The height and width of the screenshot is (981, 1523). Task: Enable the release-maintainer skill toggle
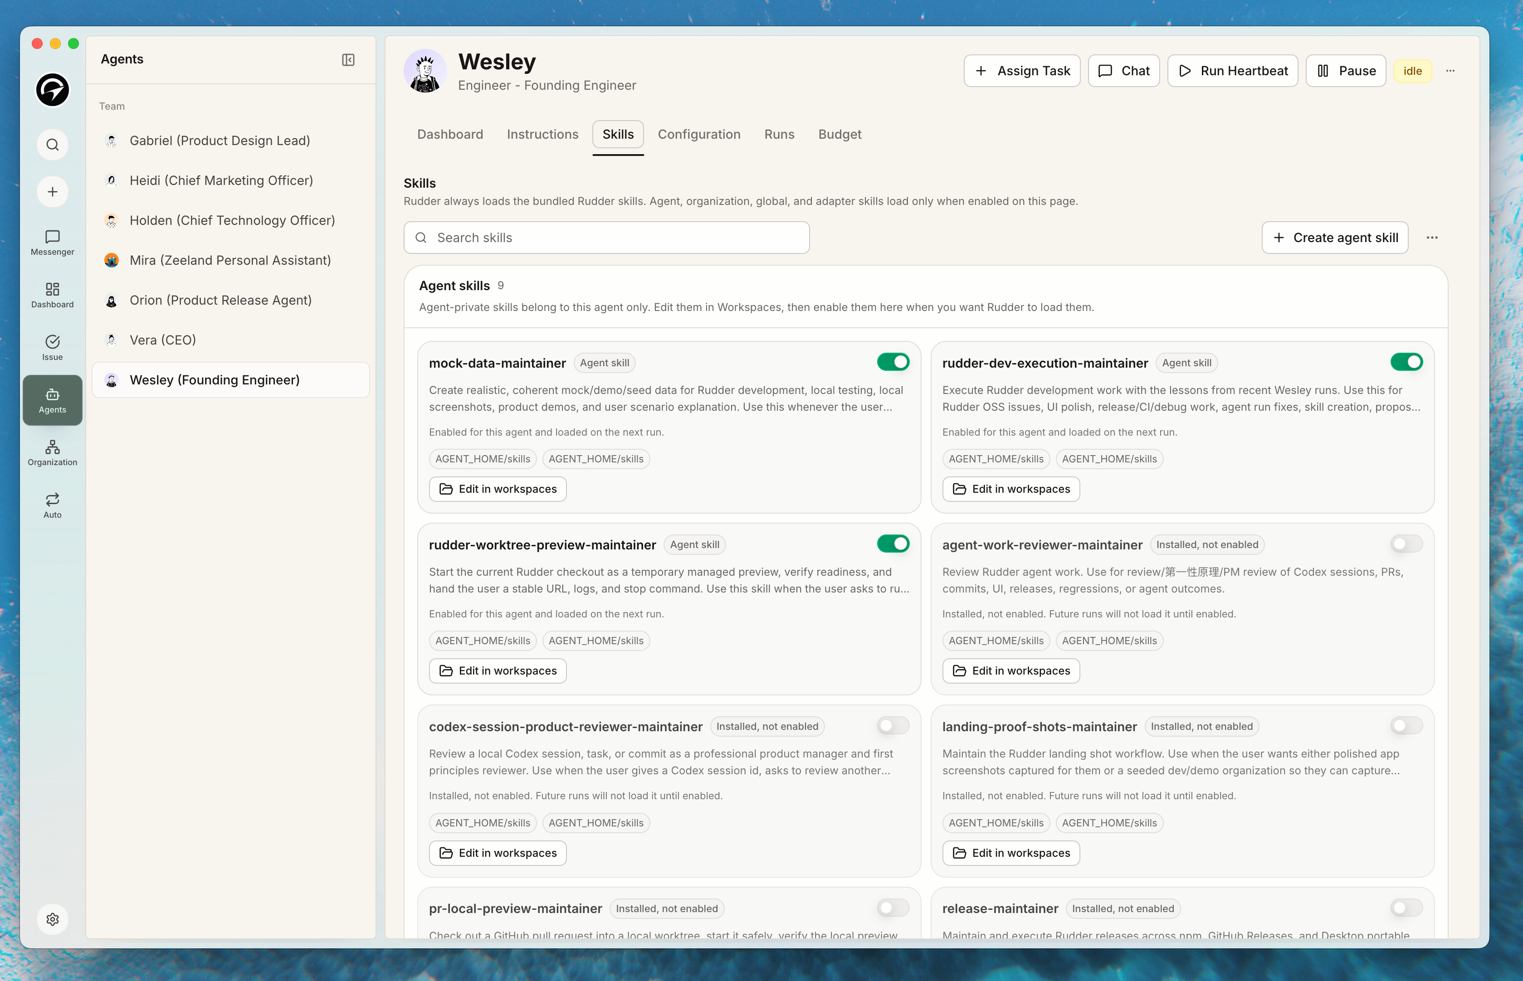[x=1406, y=908]
